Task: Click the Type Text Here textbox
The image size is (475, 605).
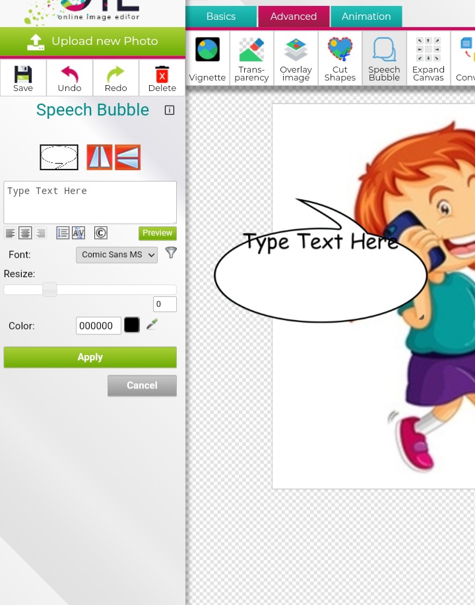Action: point(90,203)
